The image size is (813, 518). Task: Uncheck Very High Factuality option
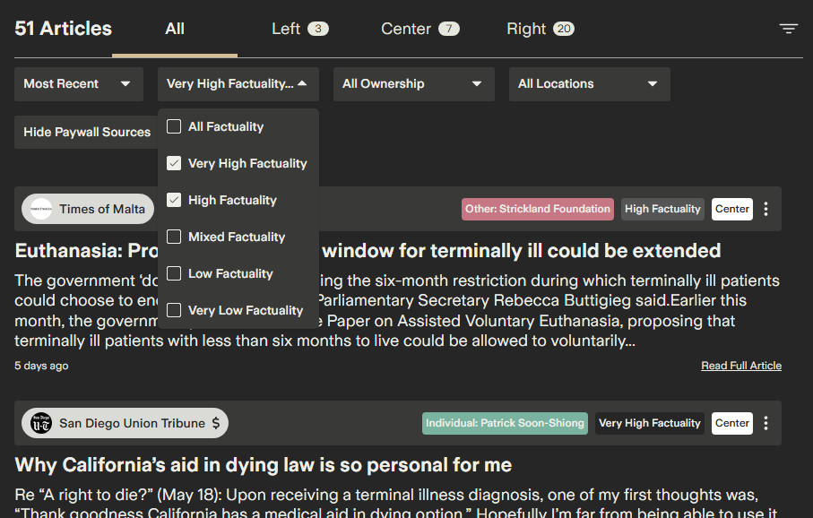coord(174,163)
